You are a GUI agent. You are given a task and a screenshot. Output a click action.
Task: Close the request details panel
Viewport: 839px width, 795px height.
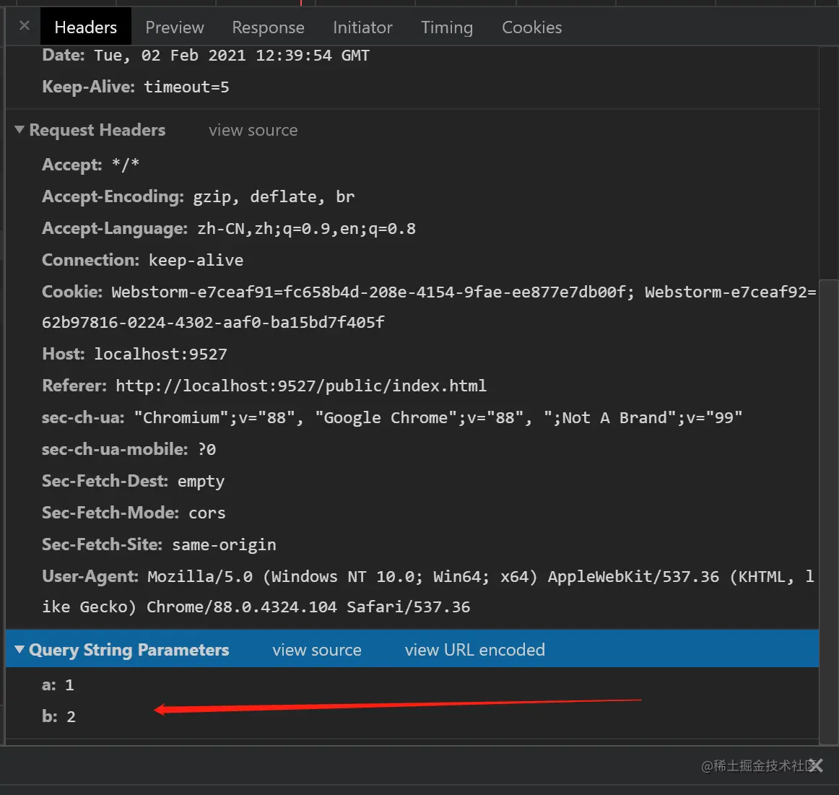pos(24,26)
